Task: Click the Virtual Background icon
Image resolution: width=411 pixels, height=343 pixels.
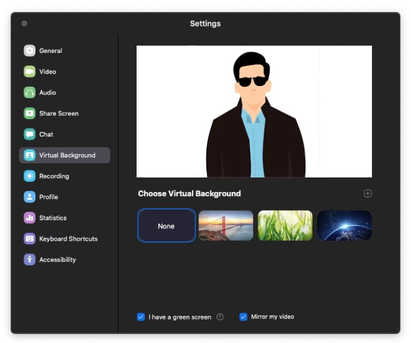Action: (x=29, y=155)
